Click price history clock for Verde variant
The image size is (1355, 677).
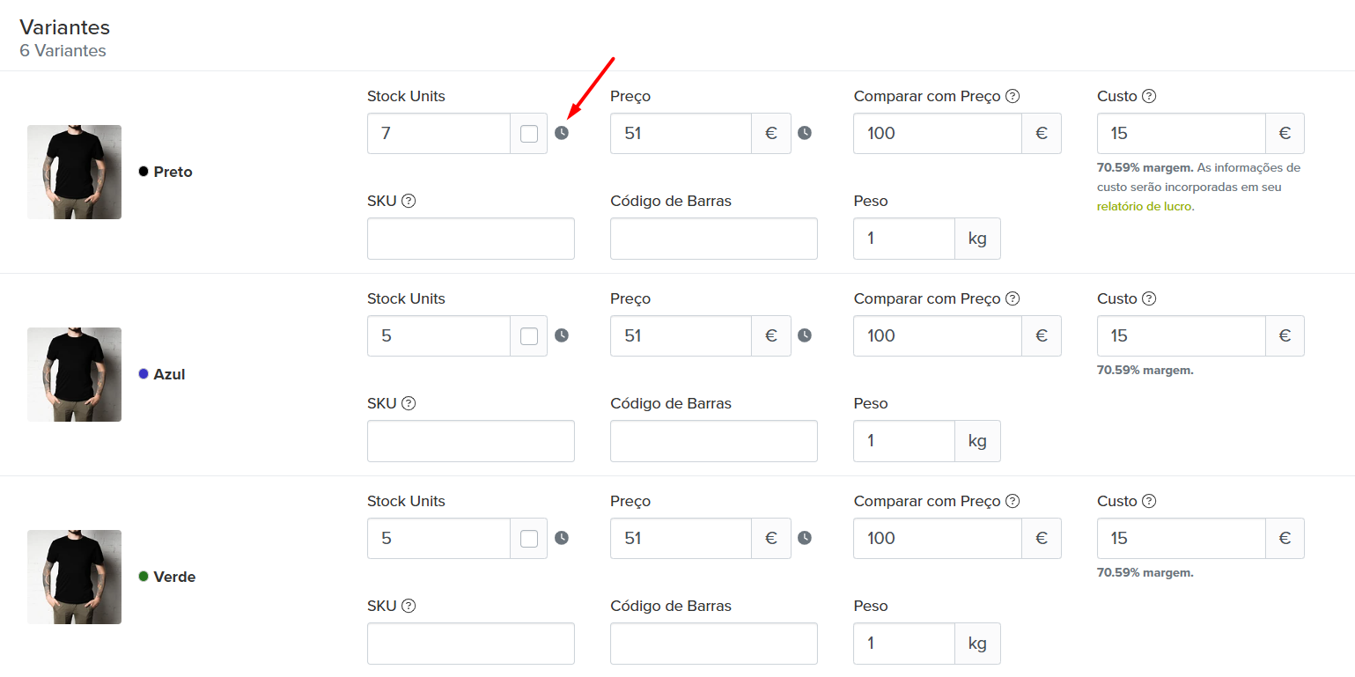tap(804, 538)
